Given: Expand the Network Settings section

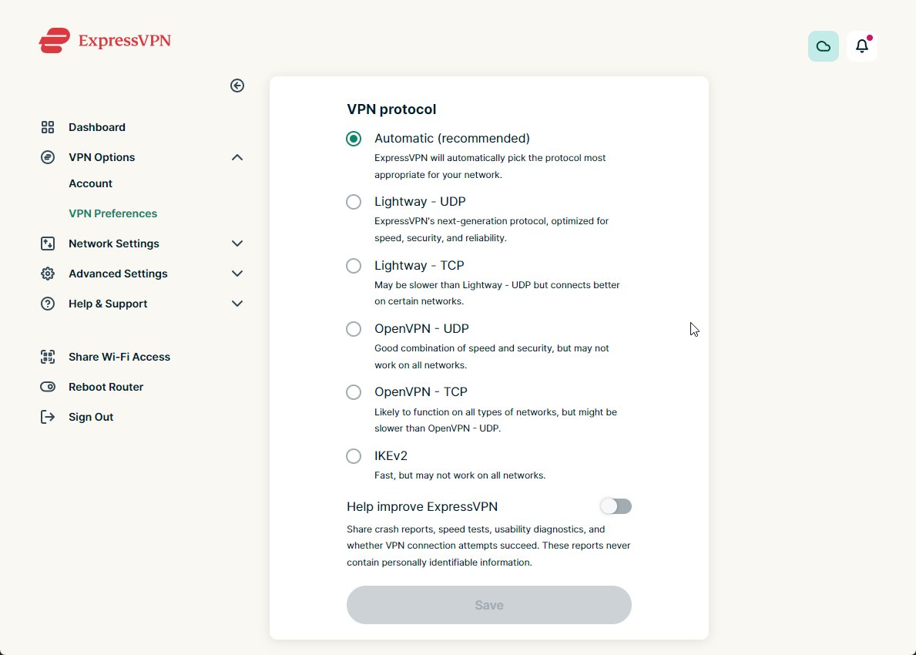Looking at the screenshot, I should click(x=237, y=244).
